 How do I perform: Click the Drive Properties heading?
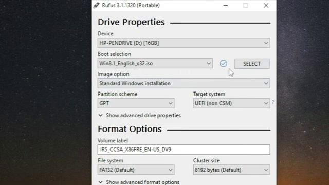coord(132,22)
